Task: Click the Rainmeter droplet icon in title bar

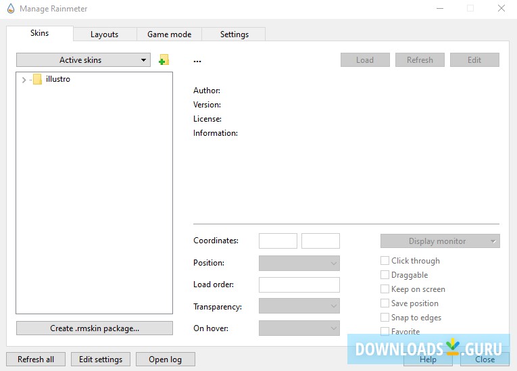Action: [x=11, y=9]
